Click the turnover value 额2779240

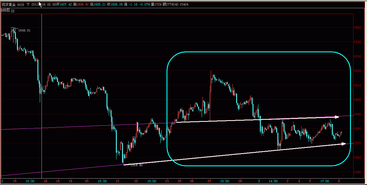(171, 4)
